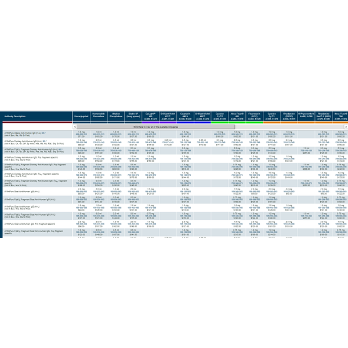
Task: Open the Donkey IgG (H+L) row Brilliant Violet 480 code
Action: tap(202, 143)
